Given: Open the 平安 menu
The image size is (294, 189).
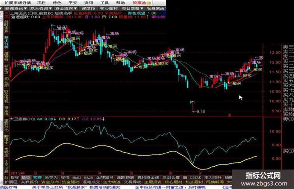Looking at the screenshot, I should click(73, 3).
